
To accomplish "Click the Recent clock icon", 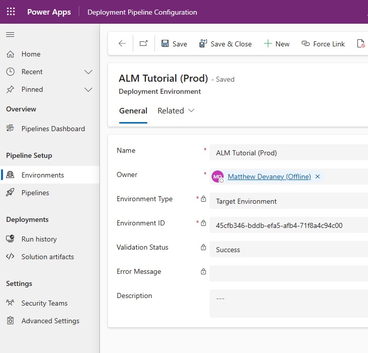I will coord(10,72).
